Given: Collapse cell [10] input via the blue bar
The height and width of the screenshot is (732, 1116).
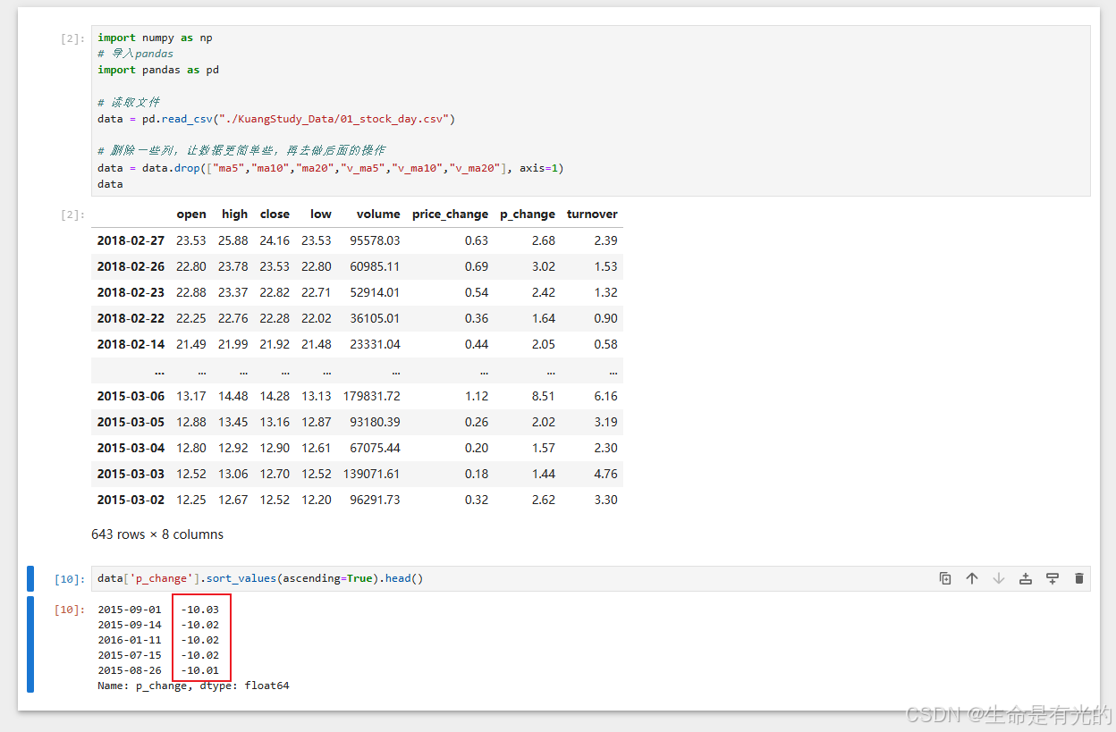Looking at the screenshot, I should click(30, 578).
